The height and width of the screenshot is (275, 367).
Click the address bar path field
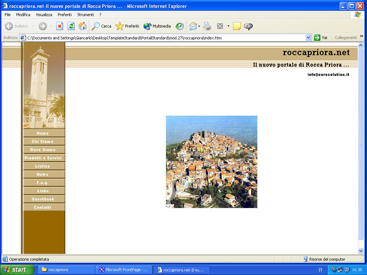[166, 38]
